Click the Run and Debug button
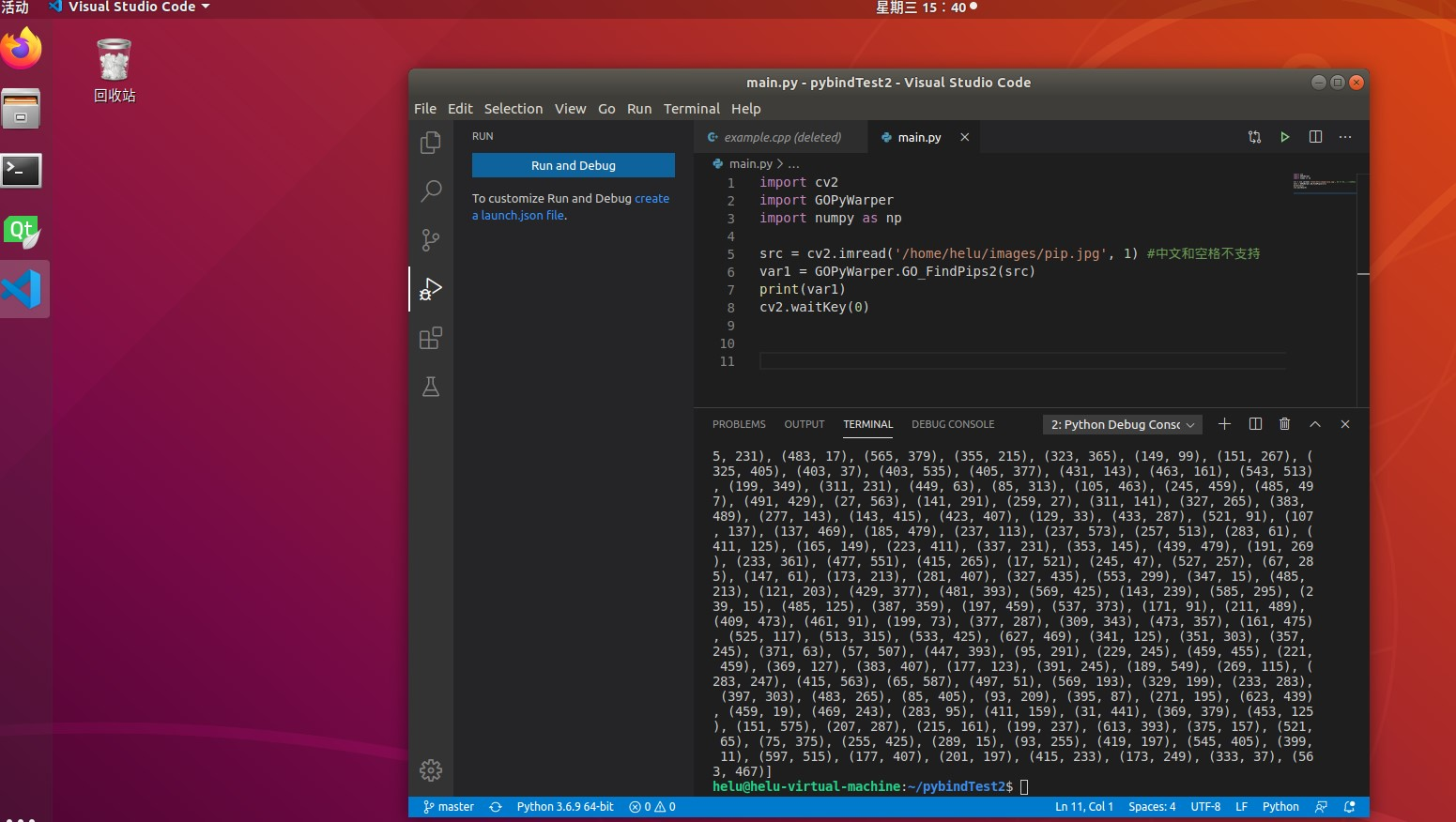This screenshot has width=1456, height=822. tap(573, 165)
